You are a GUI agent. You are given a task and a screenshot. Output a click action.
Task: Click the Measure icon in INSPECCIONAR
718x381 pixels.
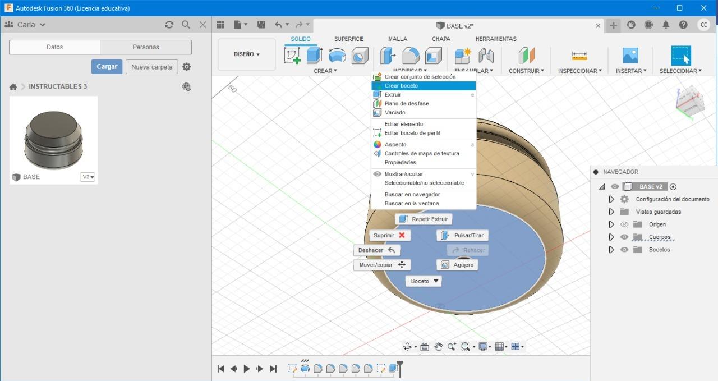(579, 56)
